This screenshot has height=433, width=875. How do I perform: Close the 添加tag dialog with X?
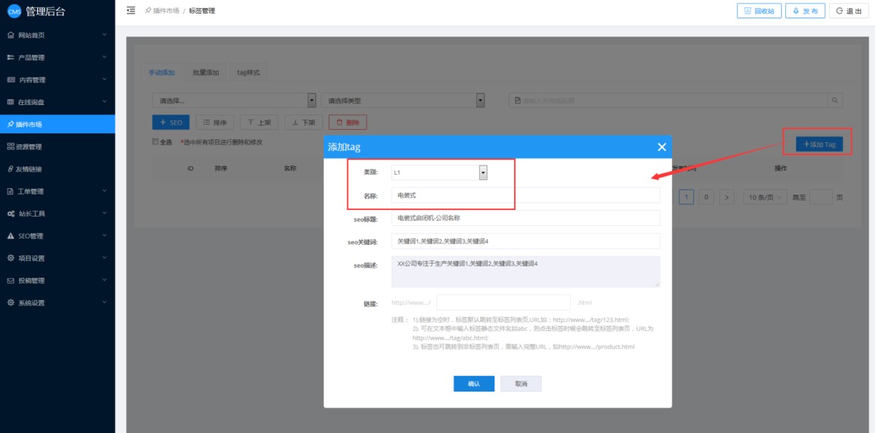(661, 147)
